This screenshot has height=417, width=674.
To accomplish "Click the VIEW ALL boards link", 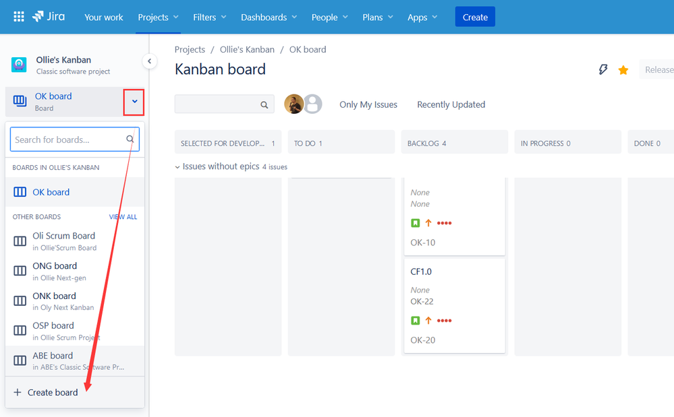I will click(x=123, y=217).
